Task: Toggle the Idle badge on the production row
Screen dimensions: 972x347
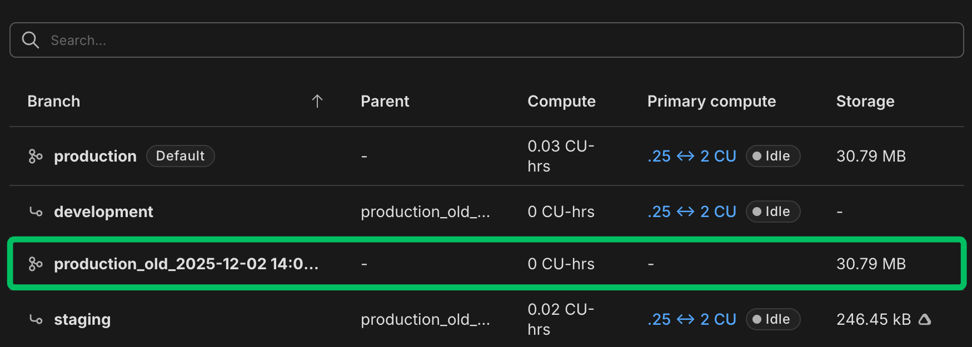Action: coord(772,156)
